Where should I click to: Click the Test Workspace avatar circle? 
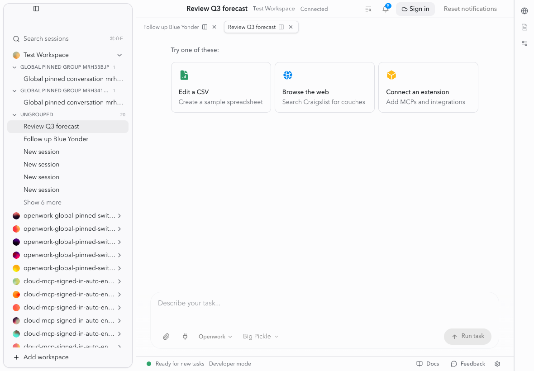pyautogui.click(x=16, y=55)
